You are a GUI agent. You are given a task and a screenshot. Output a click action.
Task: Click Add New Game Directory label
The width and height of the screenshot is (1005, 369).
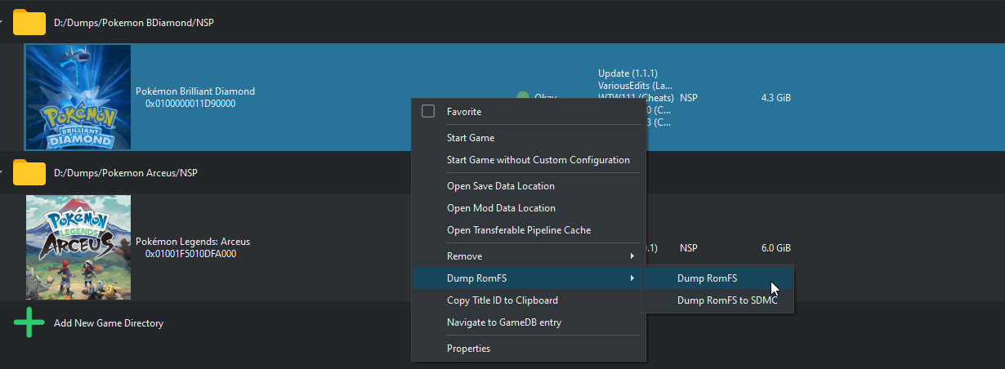coord(109,323)
